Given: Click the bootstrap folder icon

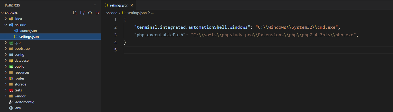Looking at the screenshot, I should pos(11,48).
